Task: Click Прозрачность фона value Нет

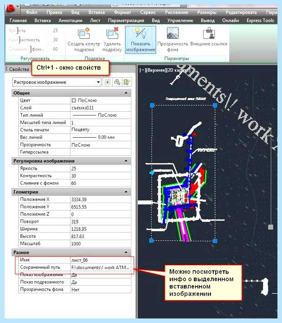Action: 101,289
